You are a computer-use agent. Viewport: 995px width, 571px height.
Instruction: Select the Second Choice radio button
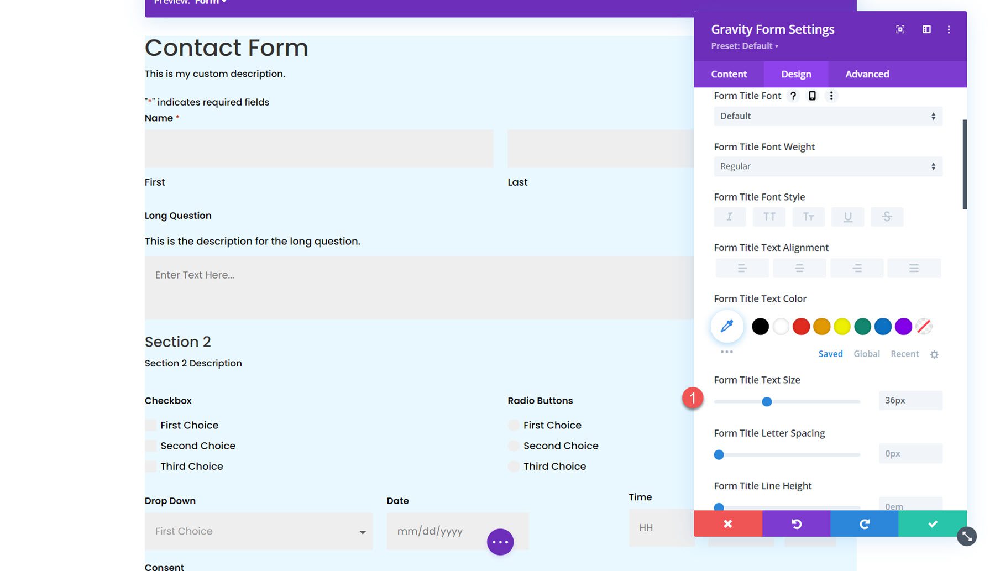(x=513, y=446)
